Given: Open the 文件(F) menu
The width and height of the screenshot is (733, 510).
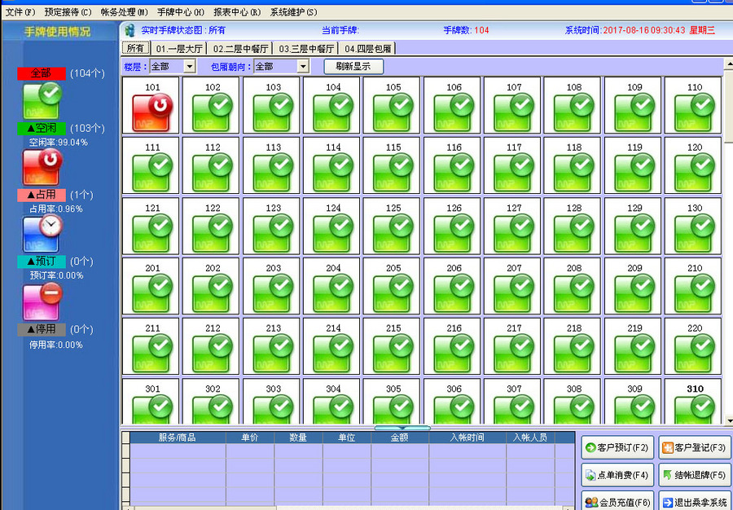Looking at the screenshot, I should [20, 12].
